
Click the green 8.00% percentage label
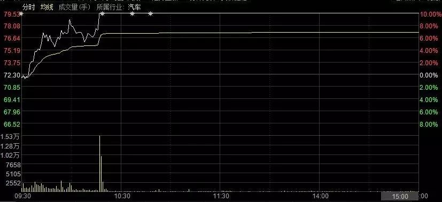(x=429, y=124)
